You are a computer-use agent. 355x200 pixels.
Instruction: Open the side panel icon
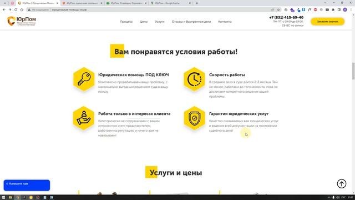339,10
